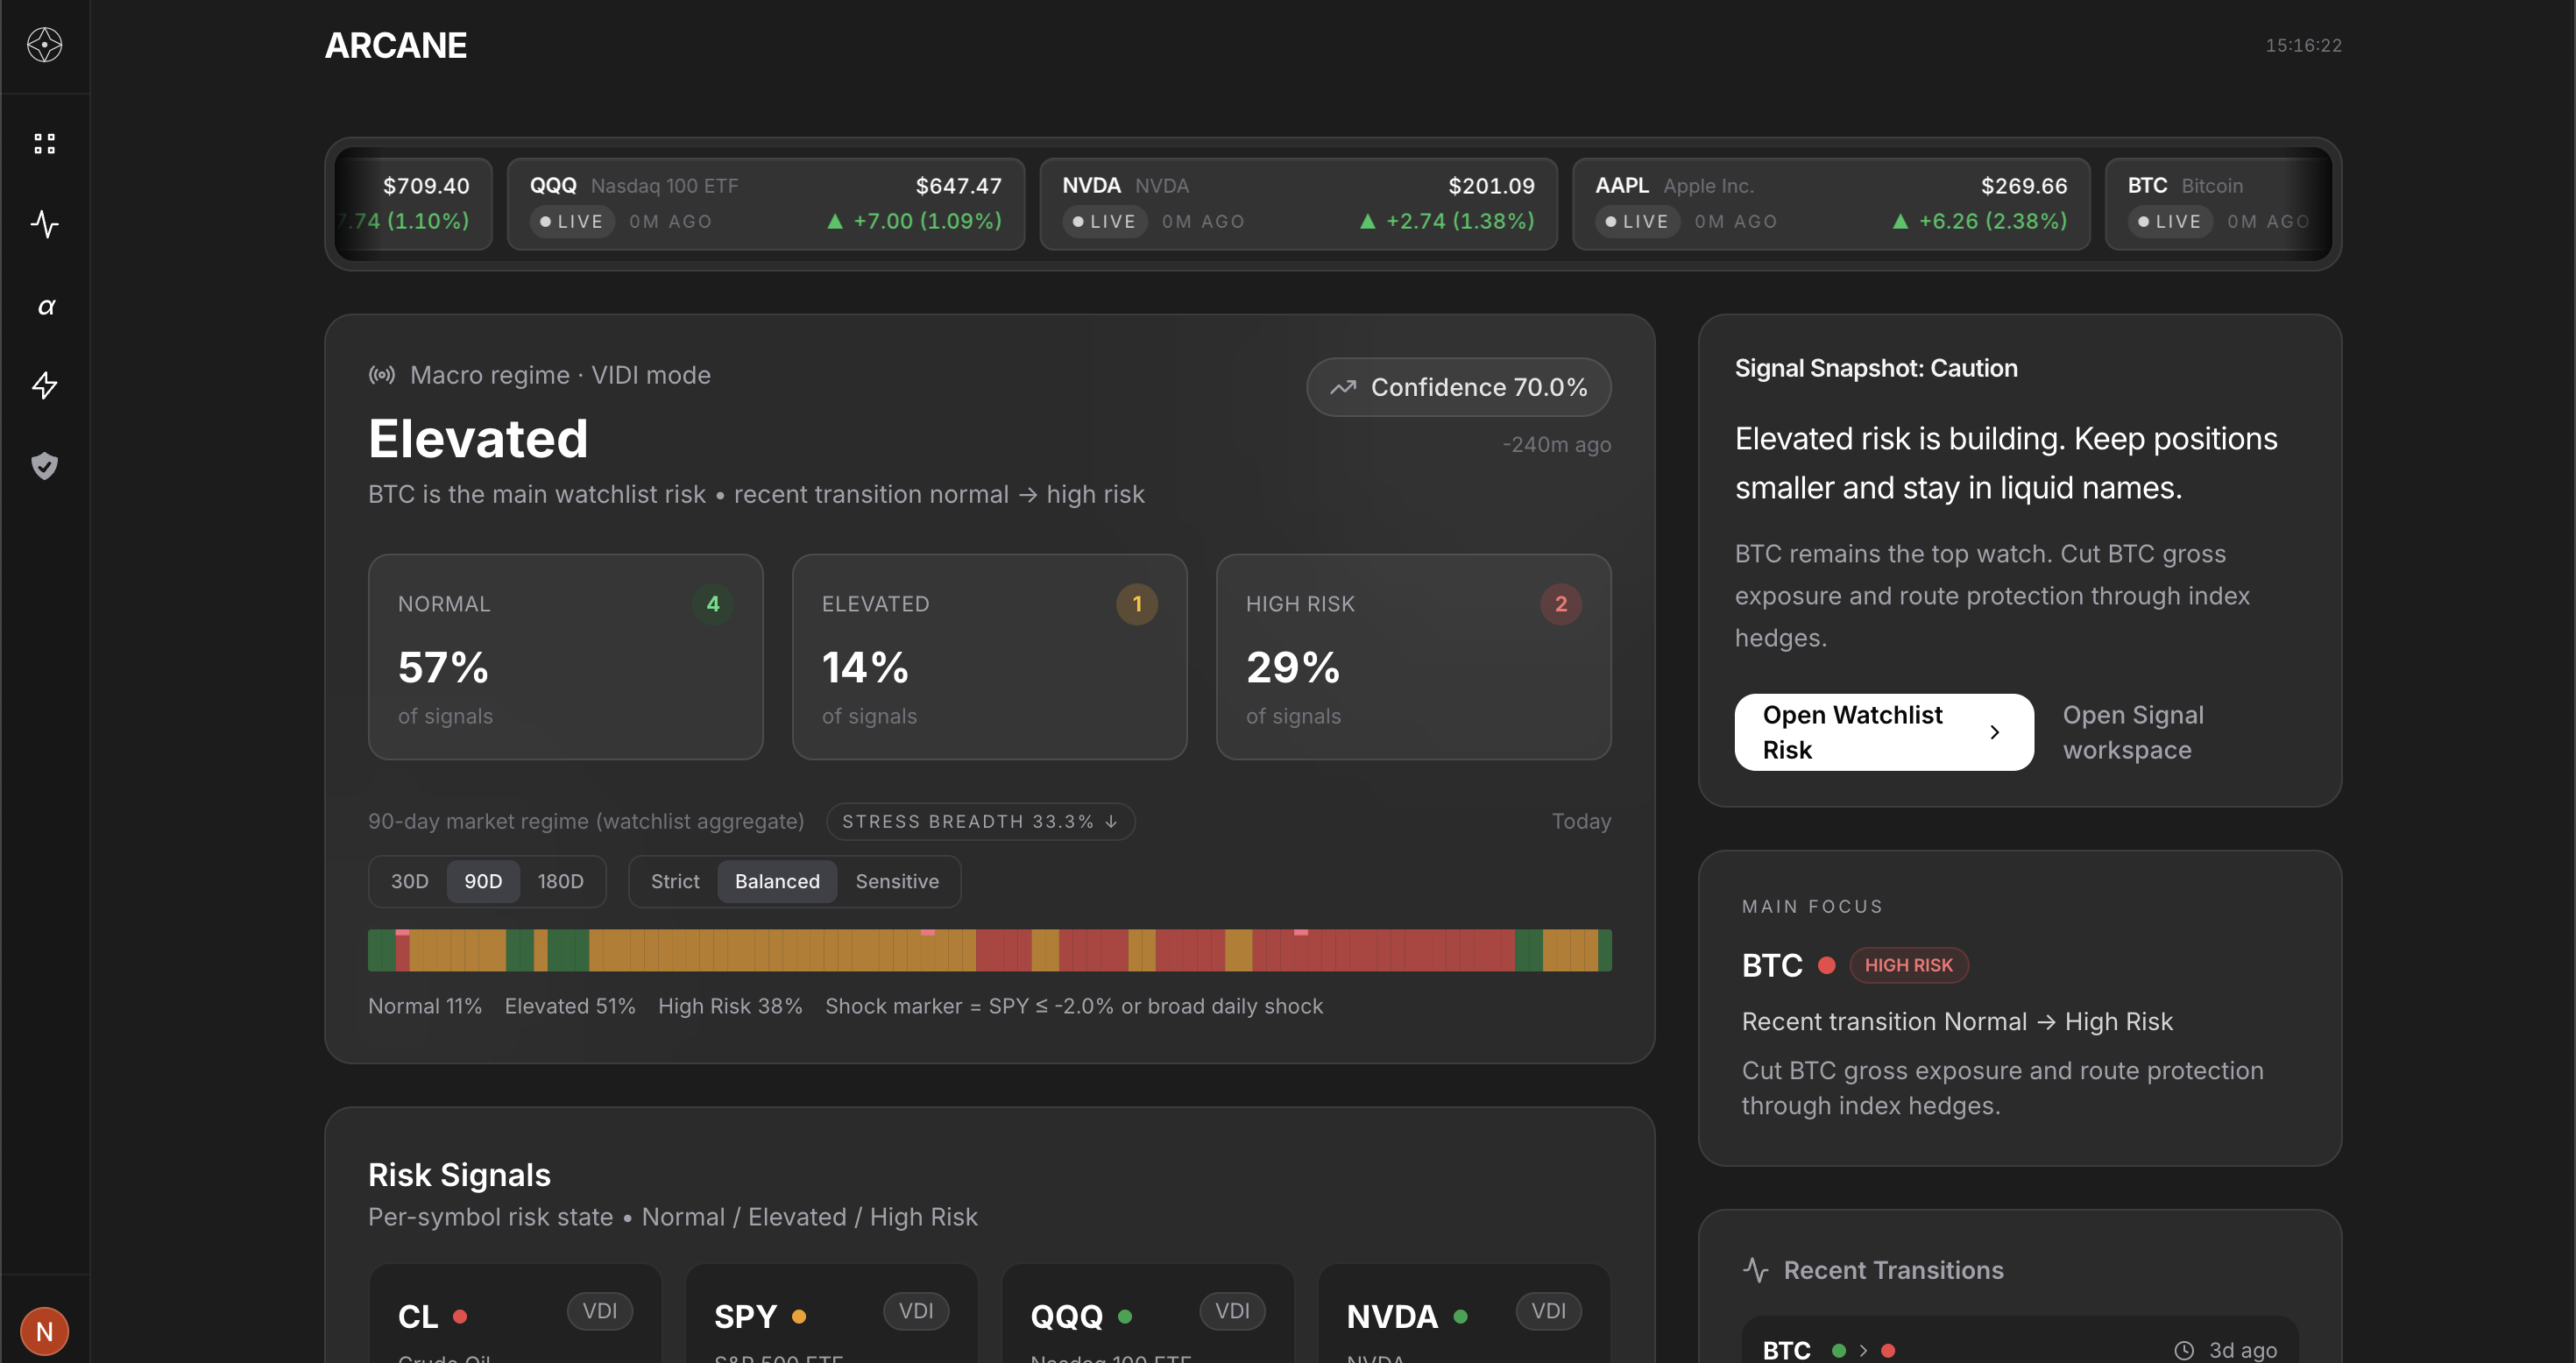Click the ARCANE compass logo icon
Viewport: 2576px width, 1363px height.
coord(44,45)
